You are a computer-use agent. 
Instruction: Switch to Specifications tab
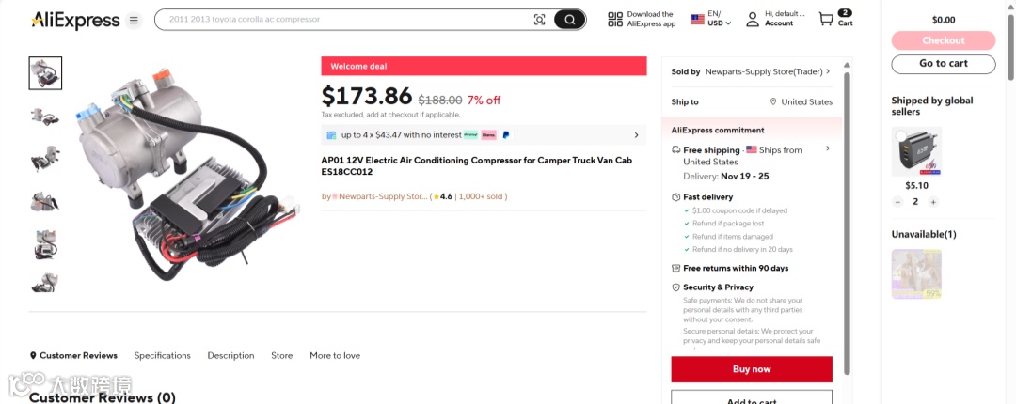coord(162,356)
